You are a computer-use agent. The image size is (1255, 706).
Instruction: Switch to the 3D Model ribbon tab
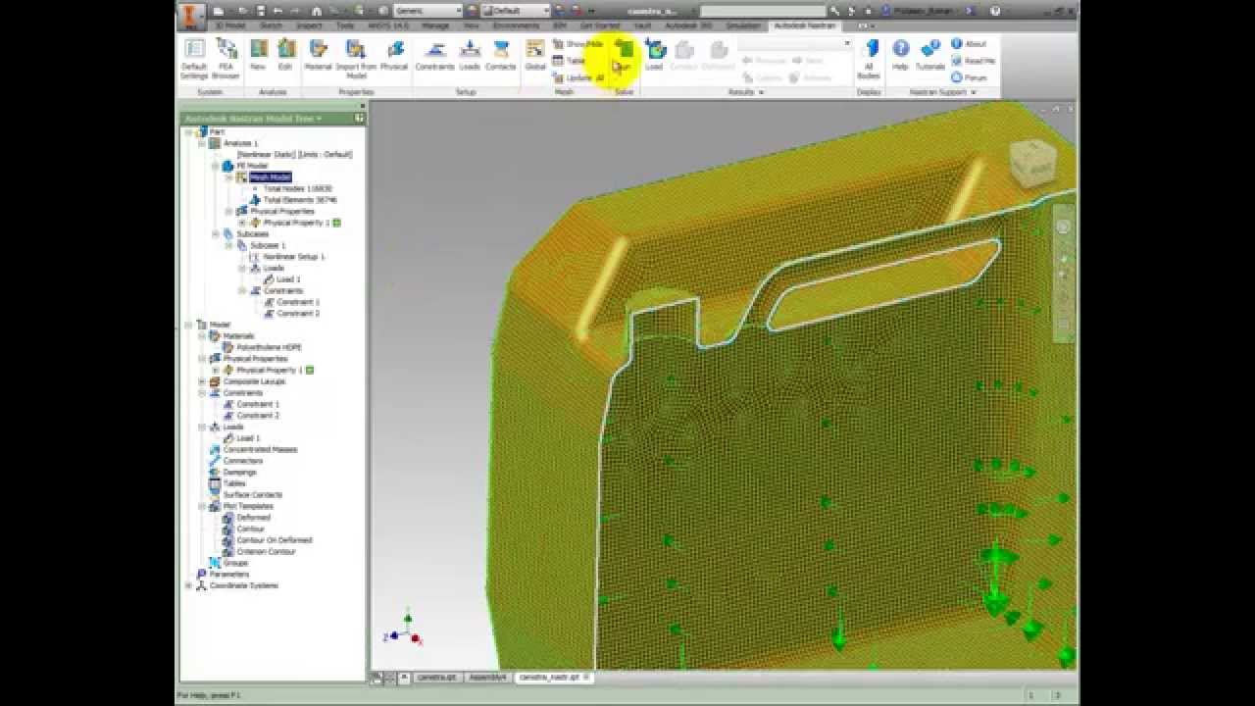pos(230,25)
